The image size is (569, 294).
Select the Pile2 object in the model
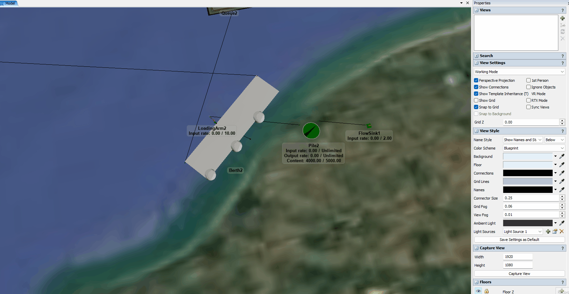click(311, 130)
